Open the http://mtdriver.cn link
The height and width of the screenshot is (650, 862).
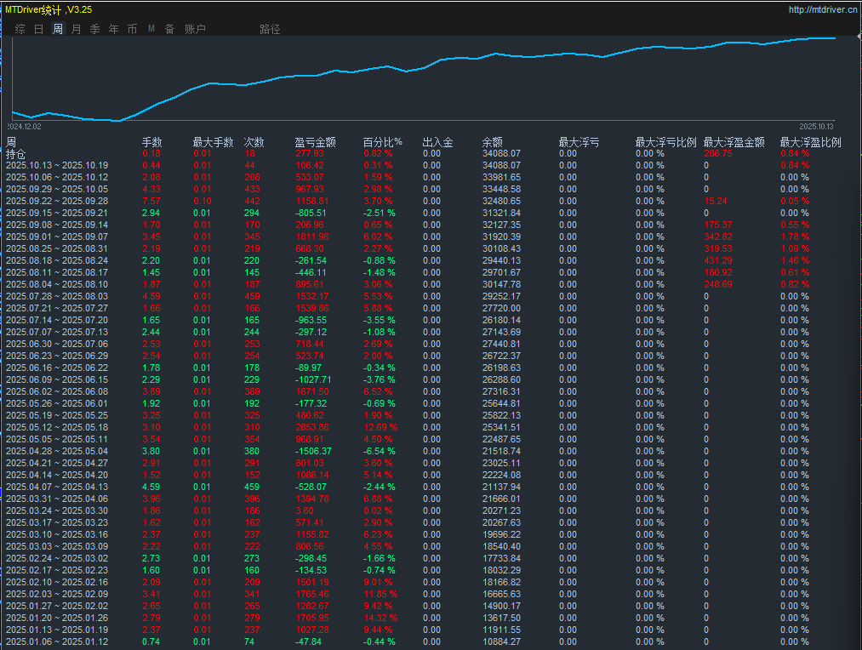coord(823,10)
